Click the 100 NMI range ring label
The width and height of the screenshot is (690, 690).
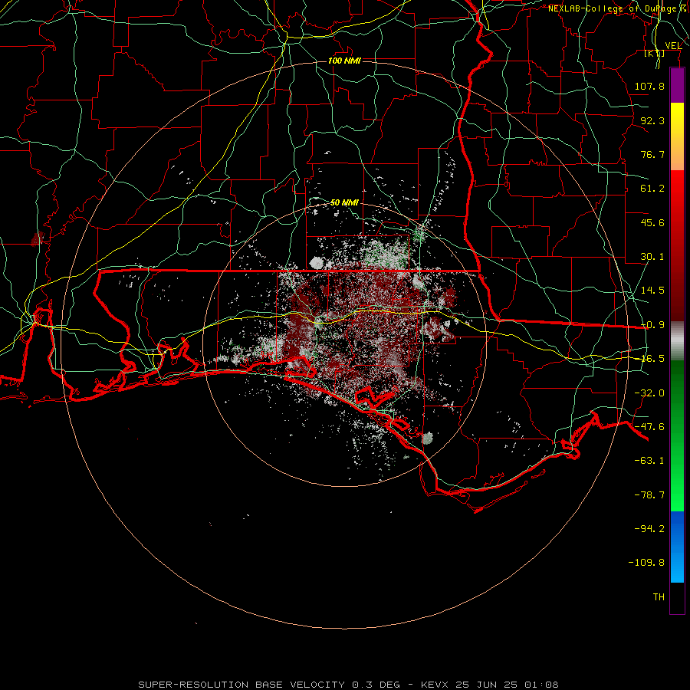[344, 61]
